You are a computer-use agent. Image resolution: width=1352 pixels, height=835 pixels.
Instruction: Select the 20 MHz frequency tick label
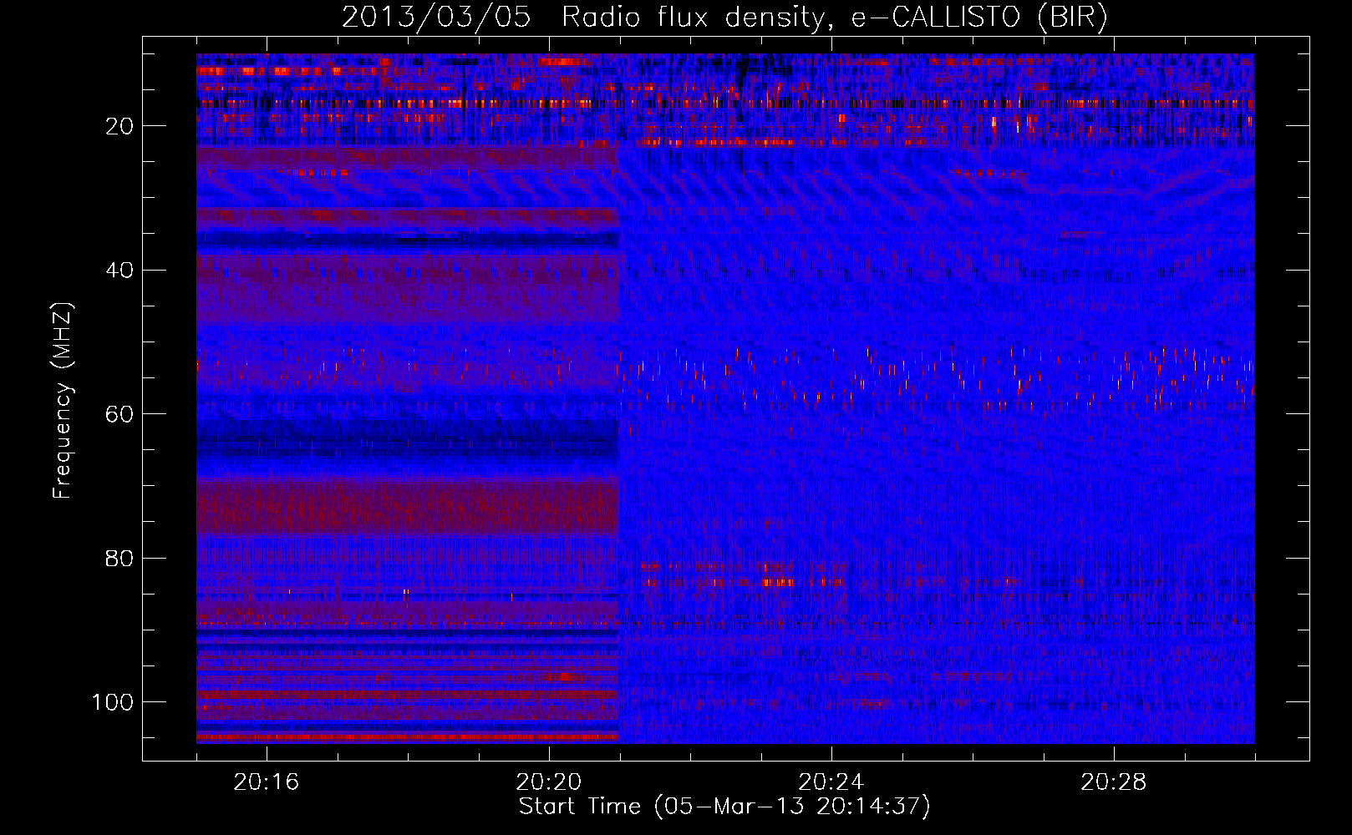coord(120,126)
